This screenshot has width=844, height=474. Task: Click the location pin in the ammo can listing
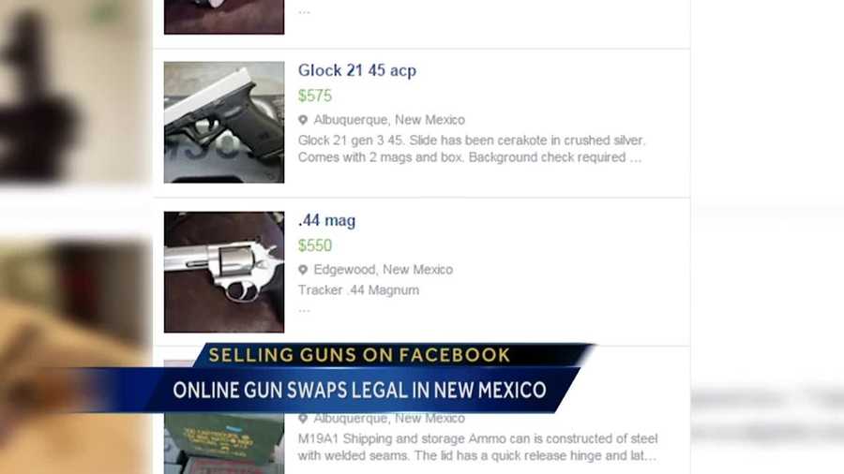303,418
